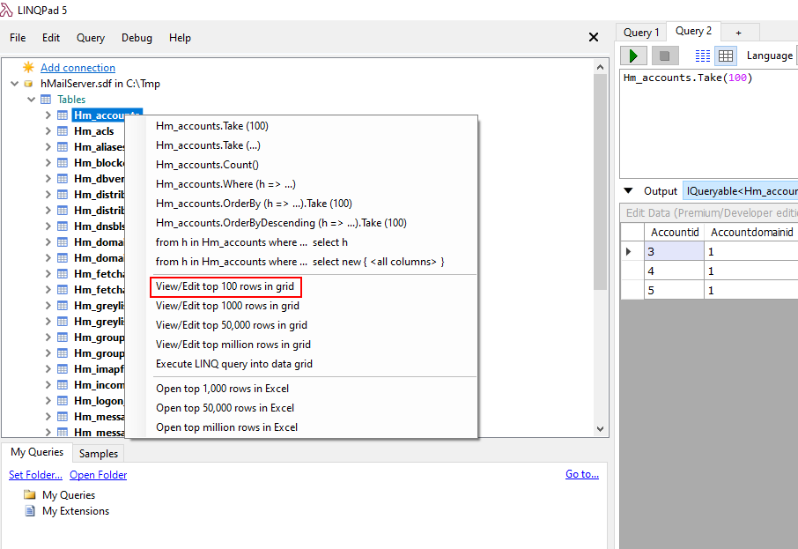Open the File menu
798x549 pixels.
[18, 38]
